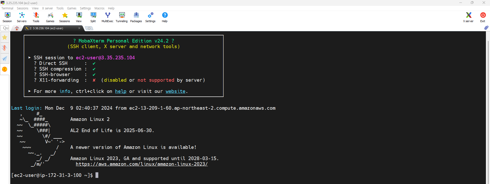Click the Help question mark toolbar icon

[165, 17]
